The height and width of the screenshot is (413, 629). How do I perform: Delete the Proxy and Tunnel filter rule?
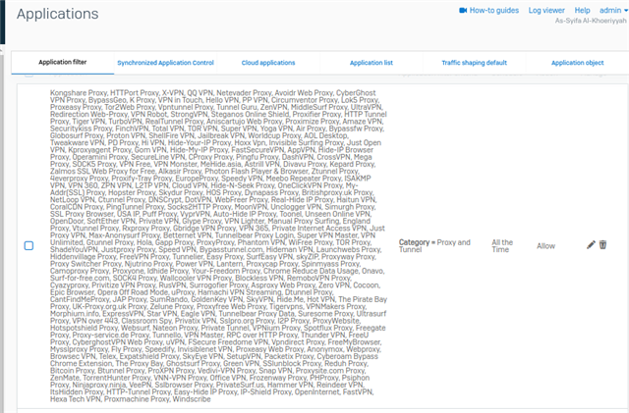click(x=602, y=244)
